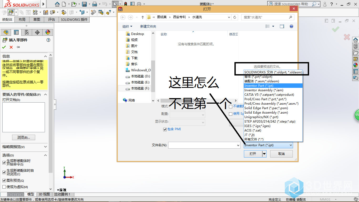Image resolution: width=359 pixels, height=202 pixels.
Task: Click the 取消 button
Action: [281, 154]
